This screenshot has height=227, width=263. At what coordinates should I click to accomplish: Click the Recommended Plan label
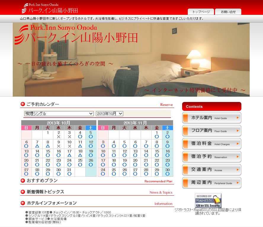(x=158, y=181)
